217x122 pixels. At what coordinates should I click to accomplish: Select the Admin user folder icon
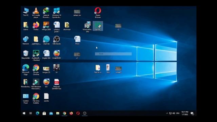26,26
